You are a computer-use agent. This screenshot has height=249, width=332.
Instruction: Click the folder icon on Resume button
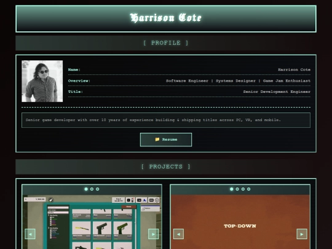157,140
